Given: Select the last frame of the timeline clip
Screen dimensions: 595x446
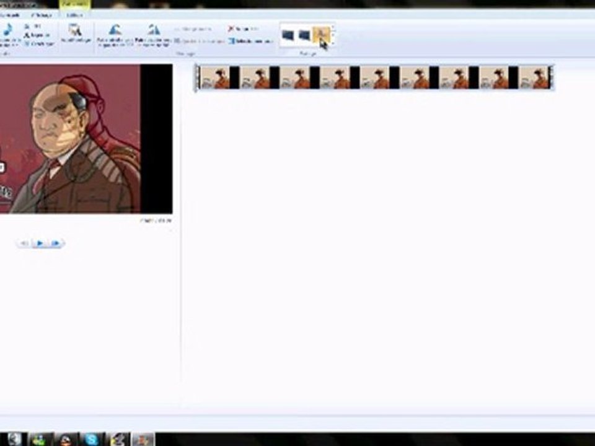Looking at the screenshot, I should [x=535, y=78].
